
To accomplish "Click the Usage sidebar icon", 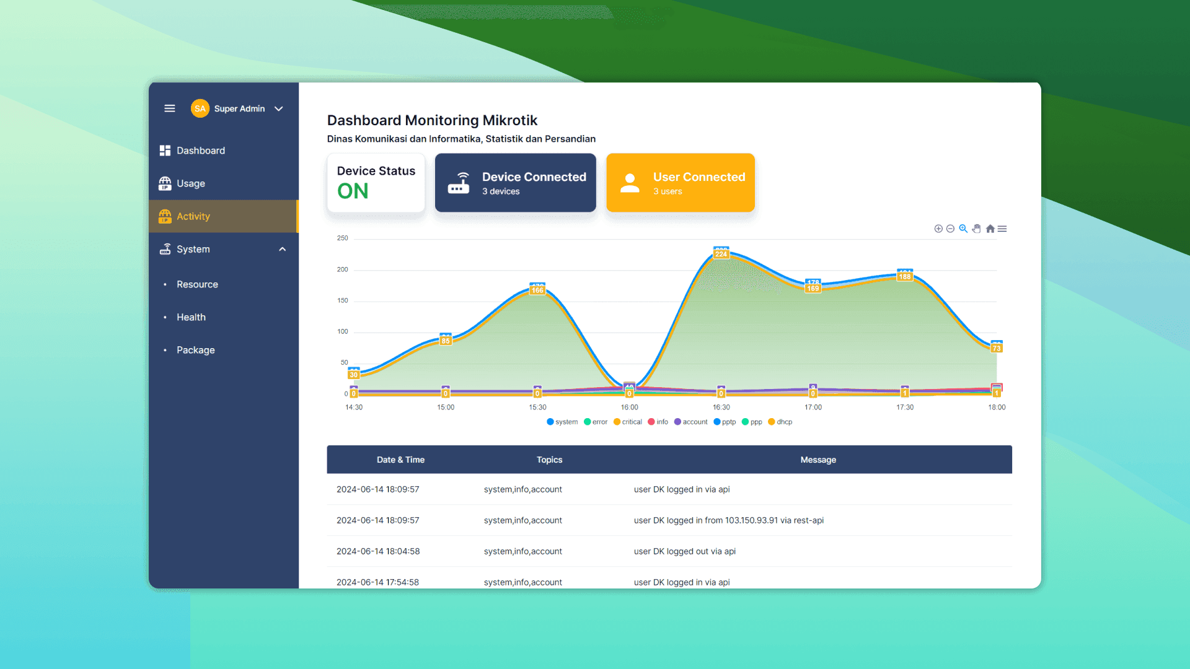I will pos(164,183).
